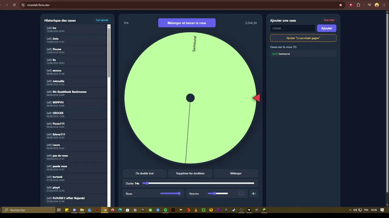Click the "FRA" language indicator in the tray
This screenshot has width=389, height=218.
pyautogui.click(x=366, y=210)
